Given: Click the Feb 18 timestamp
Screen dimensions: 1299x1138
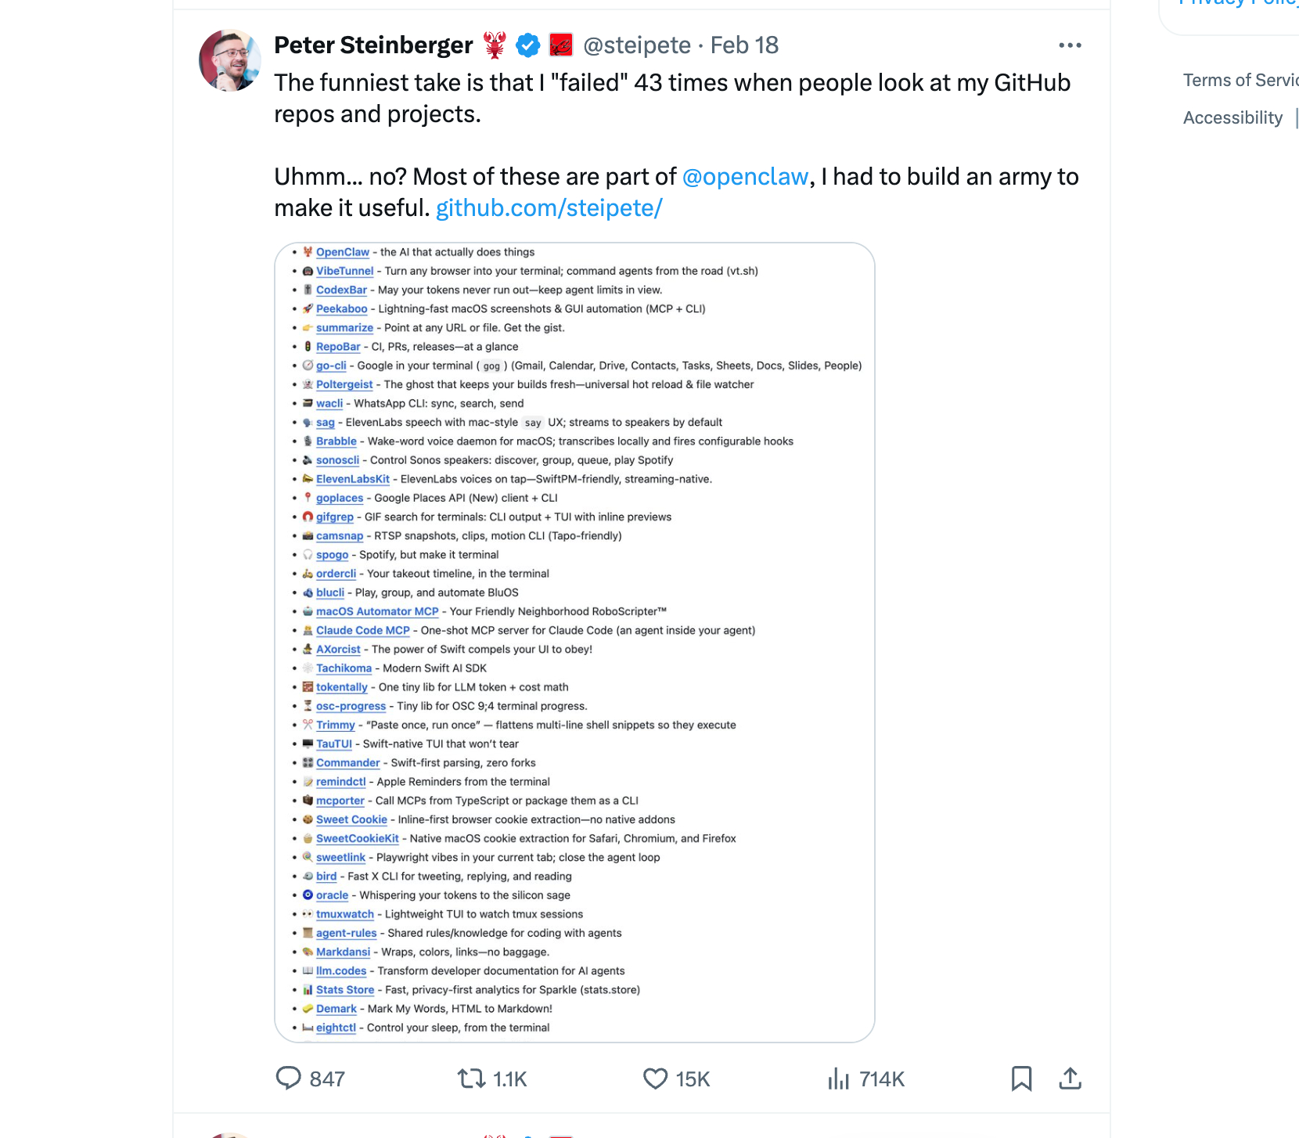Looking at the screenshot, I should point(744,45).
